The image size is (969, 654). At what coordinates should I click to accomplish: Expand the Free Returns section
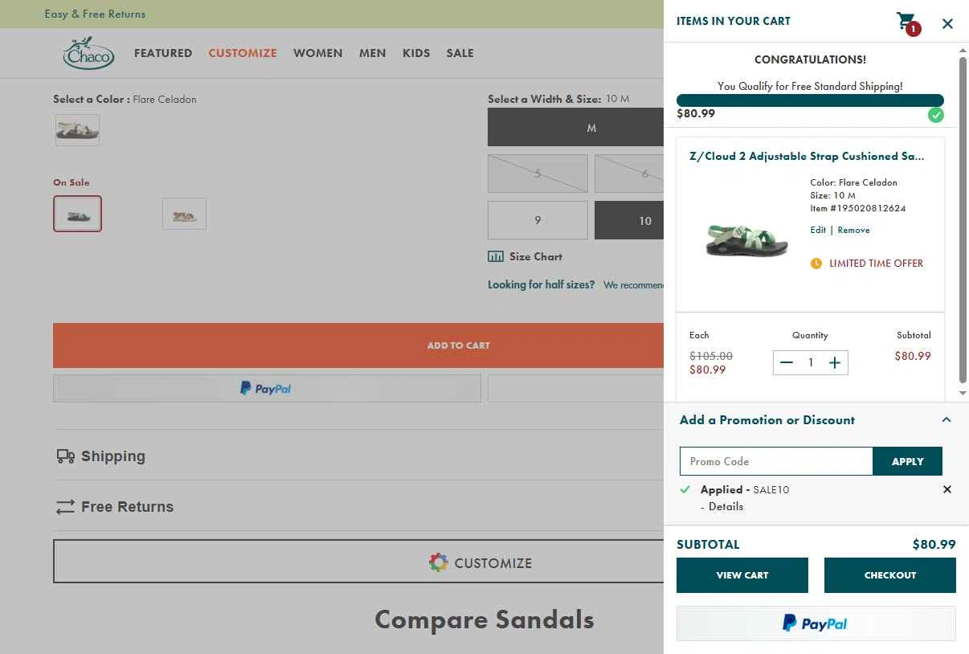(358, 507)
